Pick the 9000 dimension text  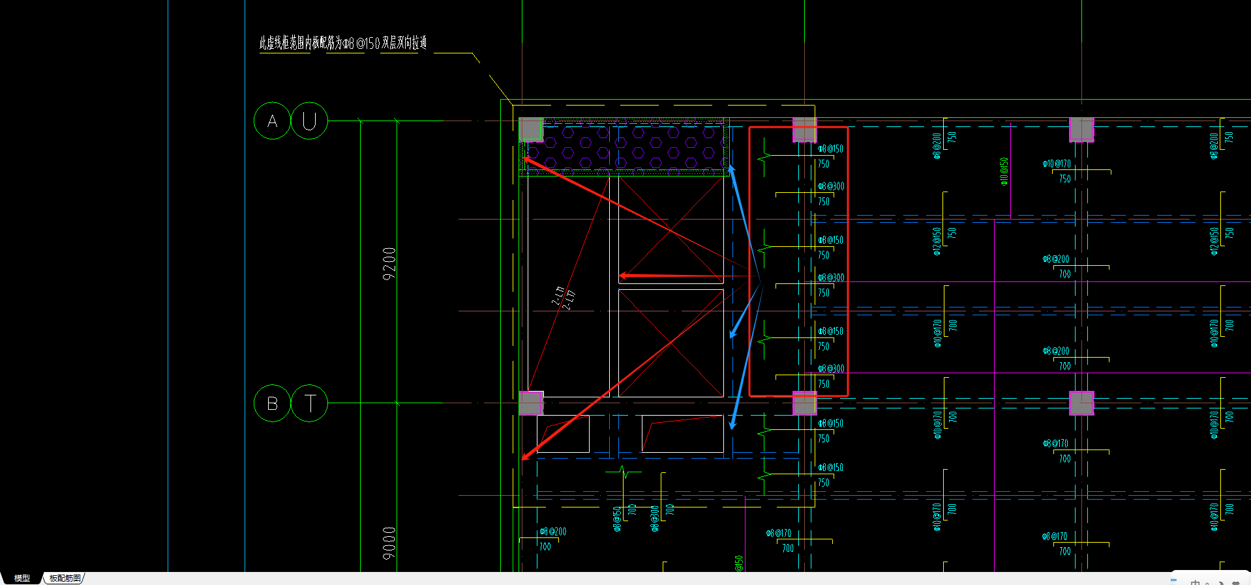pyautogui.click(x=389, y=543)
